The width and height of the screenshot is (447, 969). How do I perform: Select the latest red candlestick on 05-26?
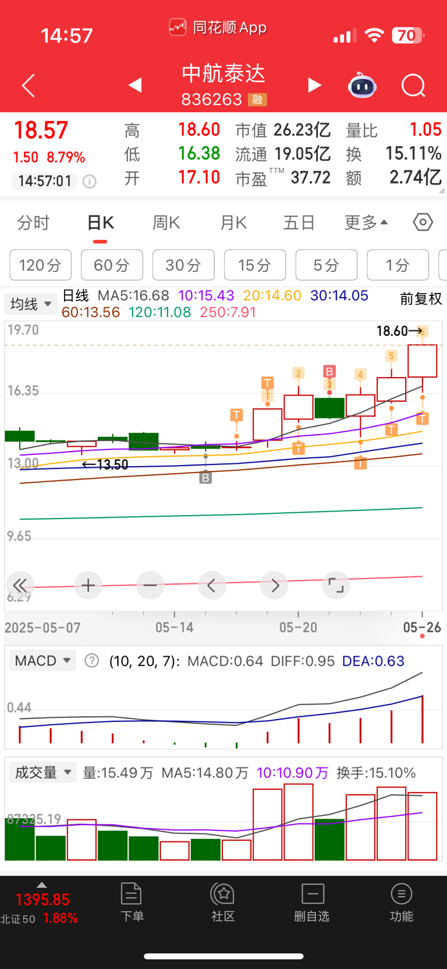tap(422, 361)
